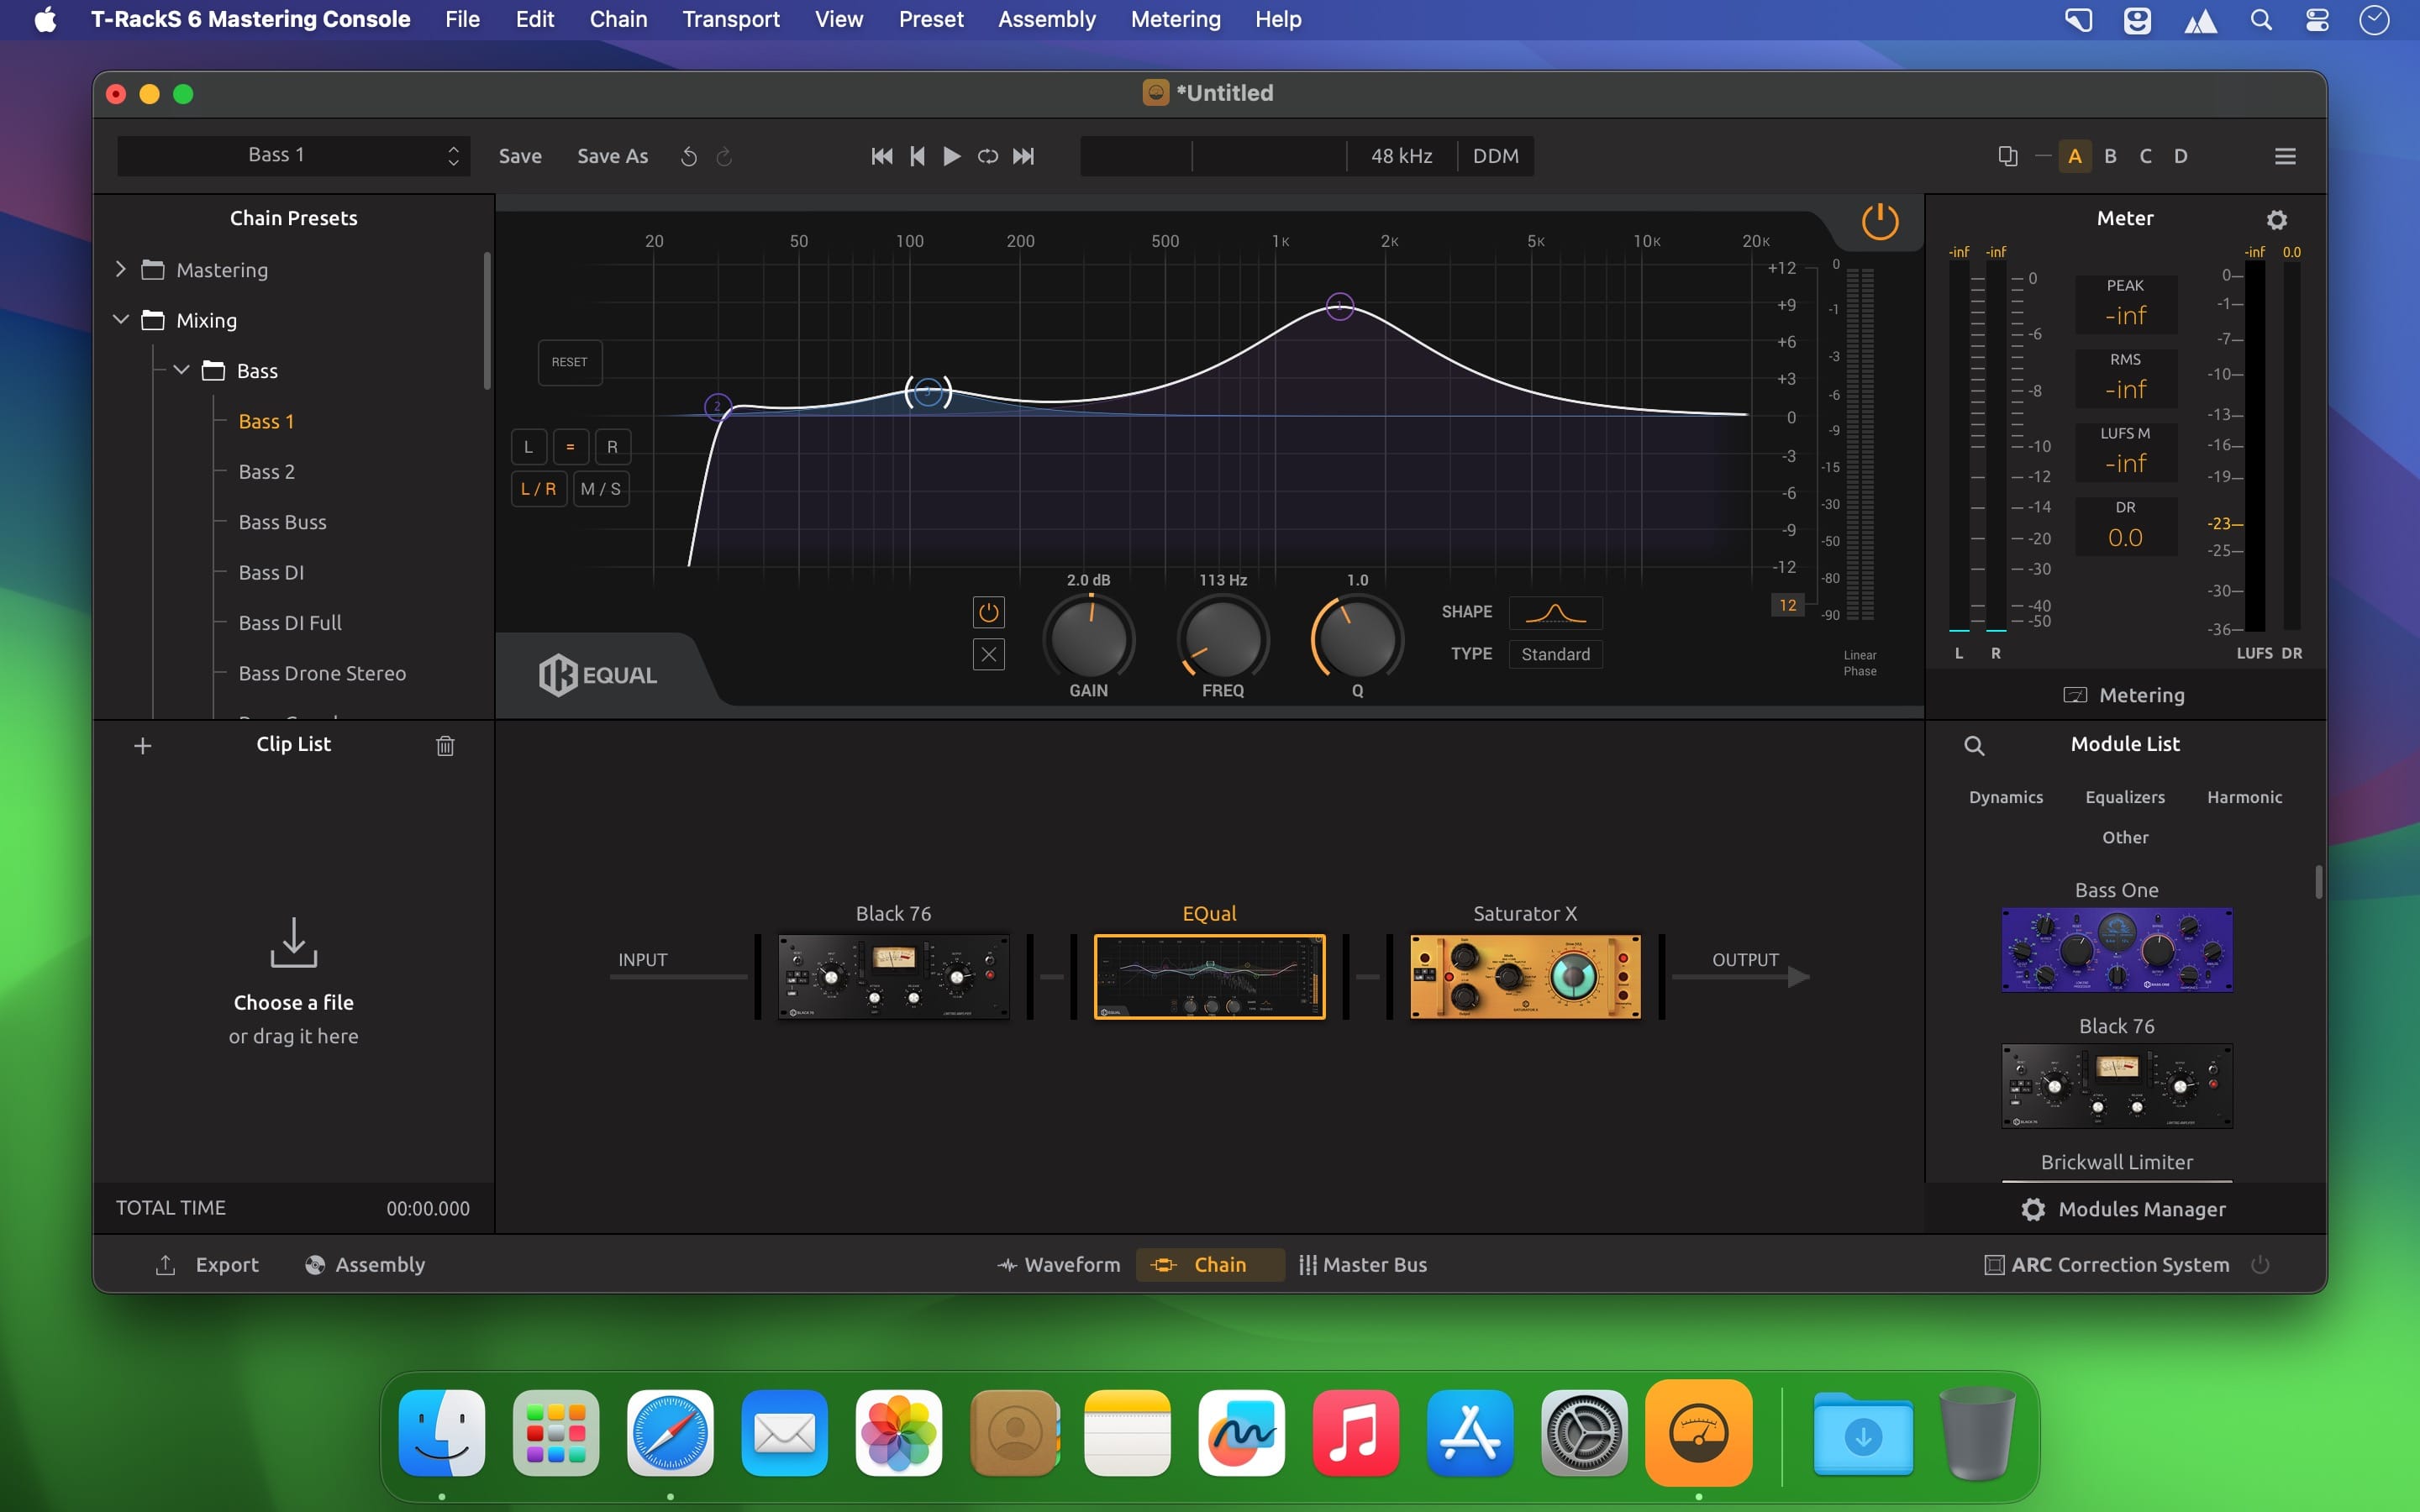
Task: Open the Transport menu
Action: [731, 19]
